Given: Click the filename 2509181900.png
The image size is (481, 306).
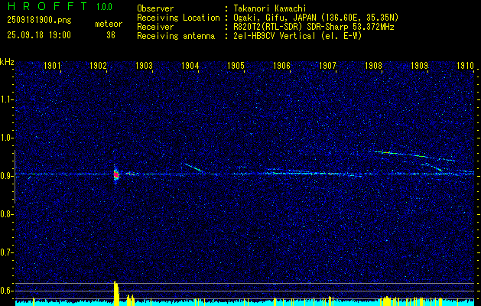Looking at the screenshot, I should click(39, 20).
